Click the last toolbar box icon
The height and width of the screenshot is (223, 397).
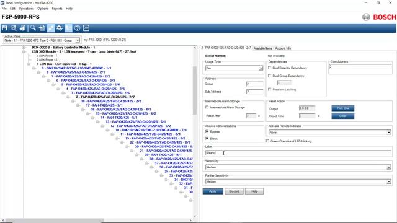point(86,28)
